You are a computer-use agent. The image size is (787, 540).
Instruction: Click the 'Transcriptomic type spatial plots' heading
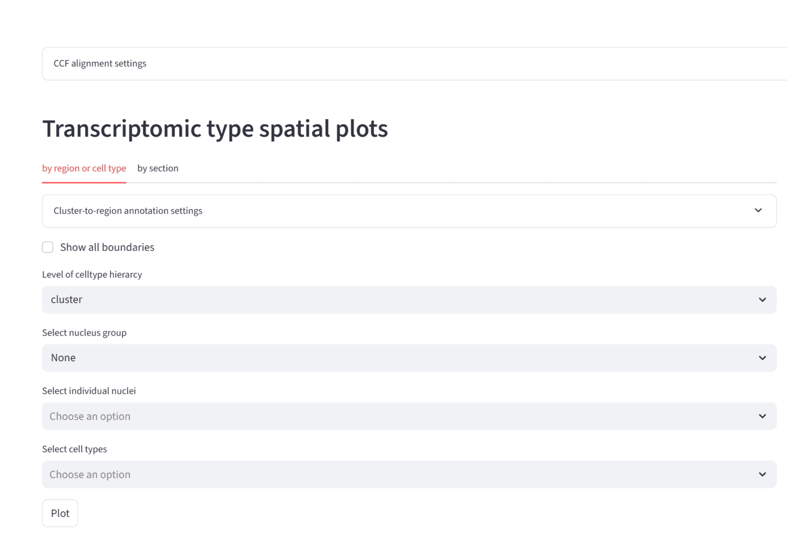[215, 129]
